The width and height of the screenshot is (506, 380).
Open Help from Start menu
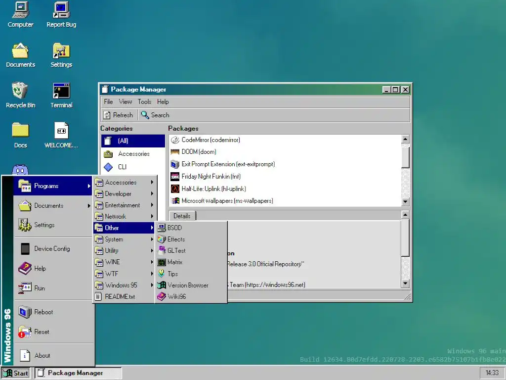tap(53, 269)
